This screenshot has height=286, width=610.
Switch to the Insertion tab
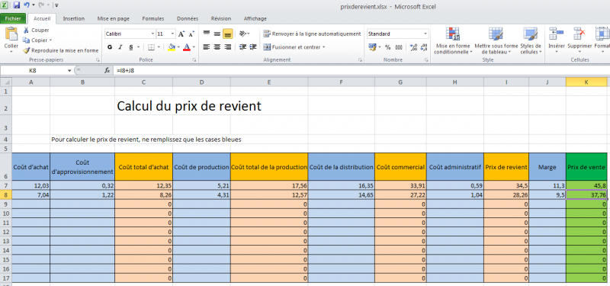point(73,18)
